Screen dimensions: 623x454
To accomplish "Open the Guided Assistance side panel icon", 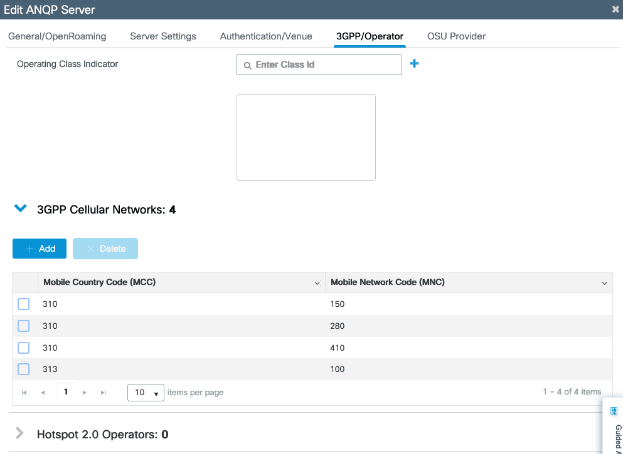I will 614,411.
